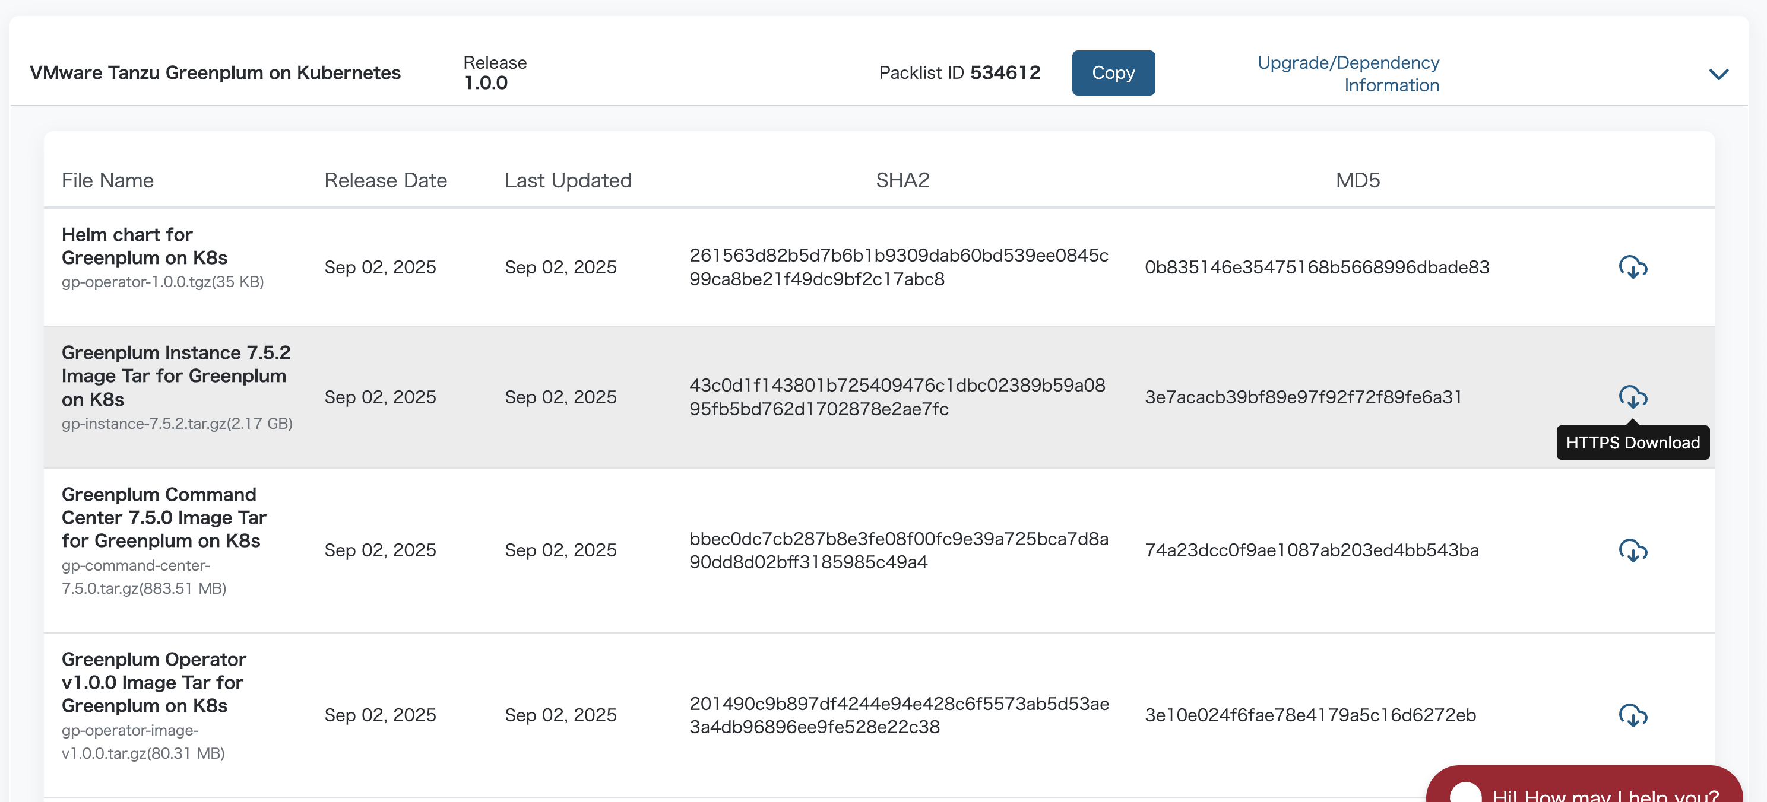The height and width of the screenshot is (802, 1767).
Task: Collapse the VMware Tanzu Greenplum on Kubernetes section
Action: pos(1718,74)
